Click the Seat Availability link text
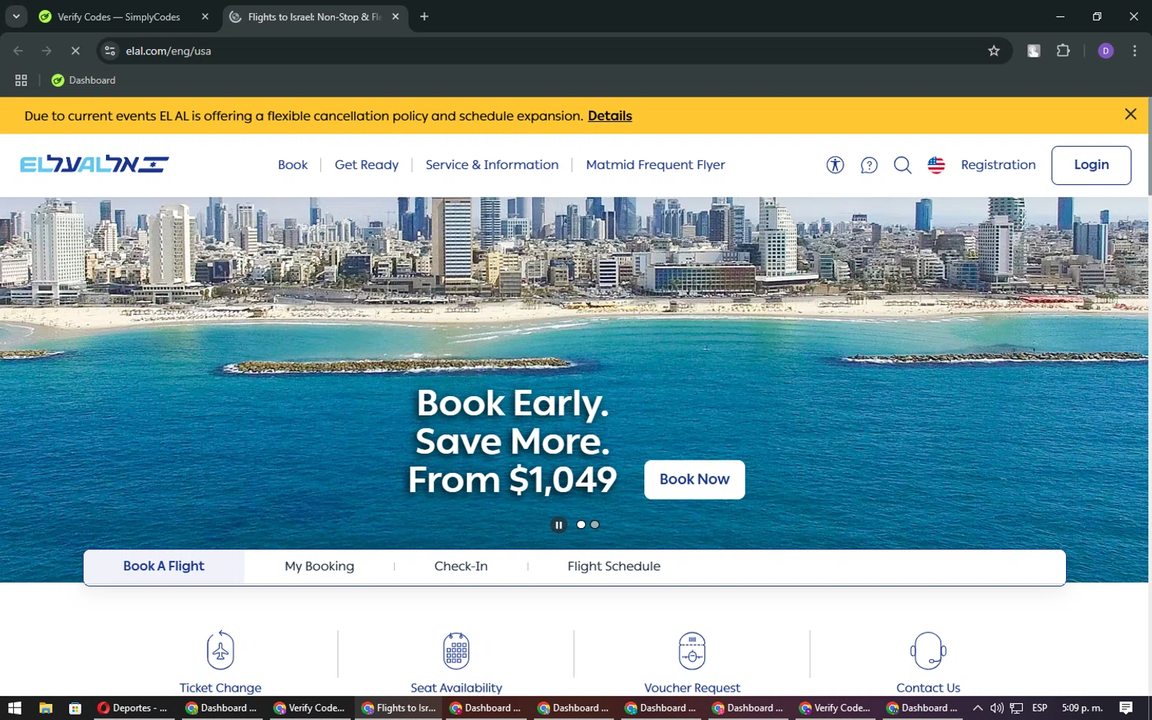This screenshot has height=720, width=1152. coord(456,688)
